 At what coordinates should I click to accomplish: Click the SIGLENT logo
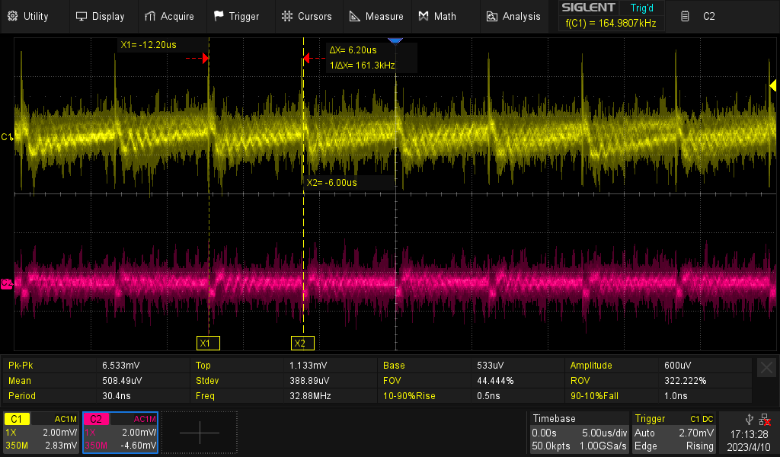[x=588, y=8]
